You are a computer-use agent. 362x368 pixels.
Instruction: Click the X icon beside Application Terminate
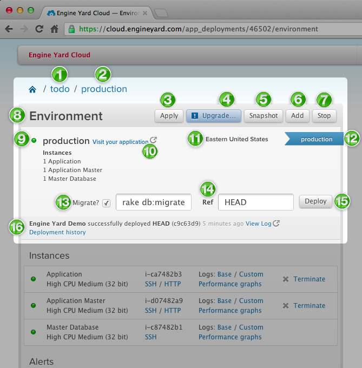click(286, 279)
